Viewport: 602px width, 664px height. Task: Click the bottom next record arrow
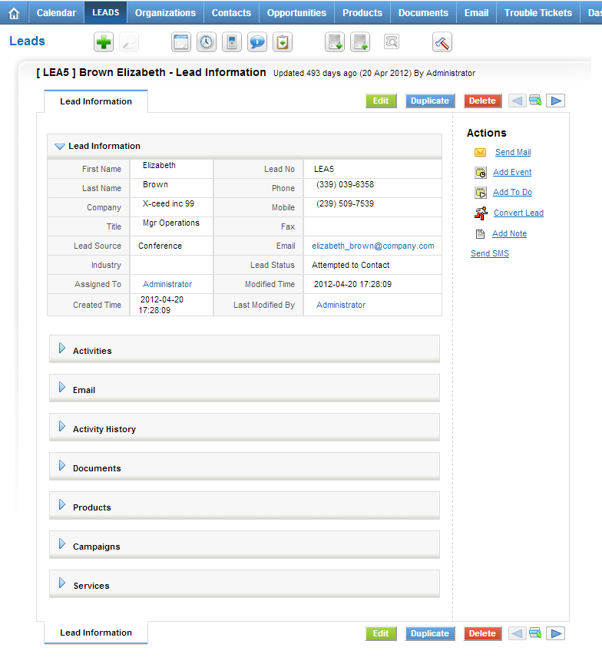point(555,633)
